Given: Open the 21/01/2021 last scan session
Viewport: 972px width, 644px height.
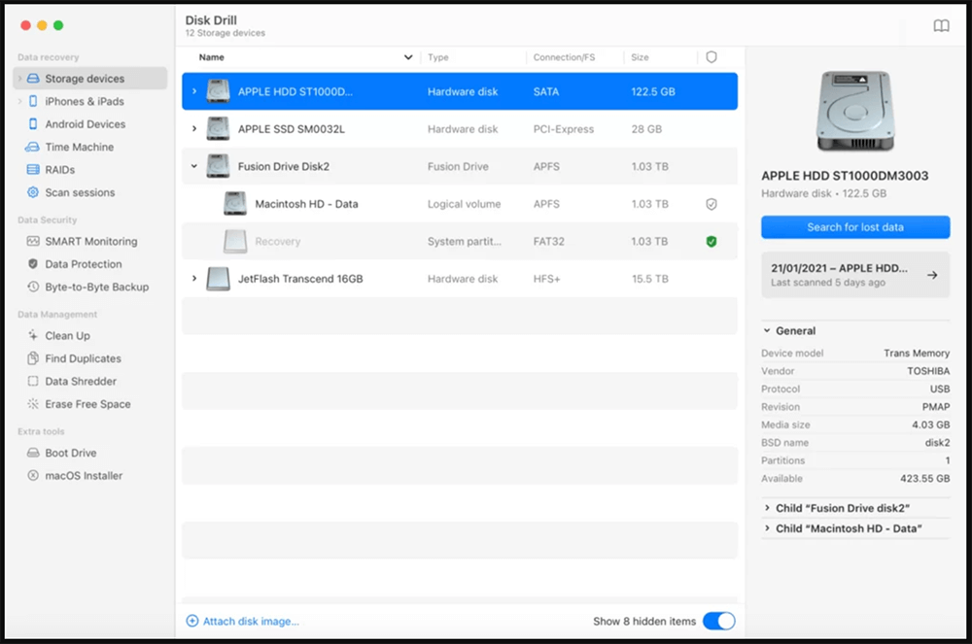Looking at the screenshot, I should click(854, 275).
